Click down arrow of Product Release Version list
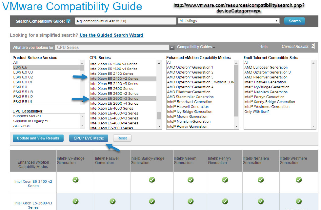Viewport: 321px width, 210px height. tap(82, 102)
